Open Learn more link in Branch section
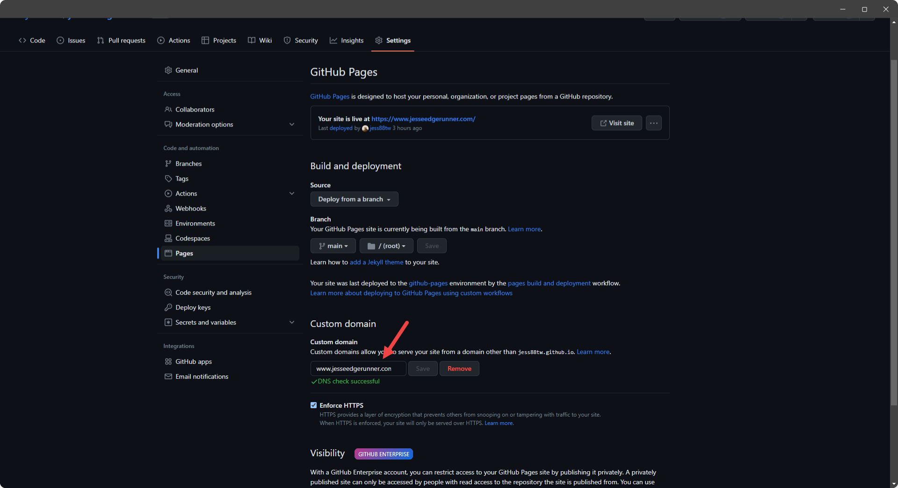 [x=524, y=229]
